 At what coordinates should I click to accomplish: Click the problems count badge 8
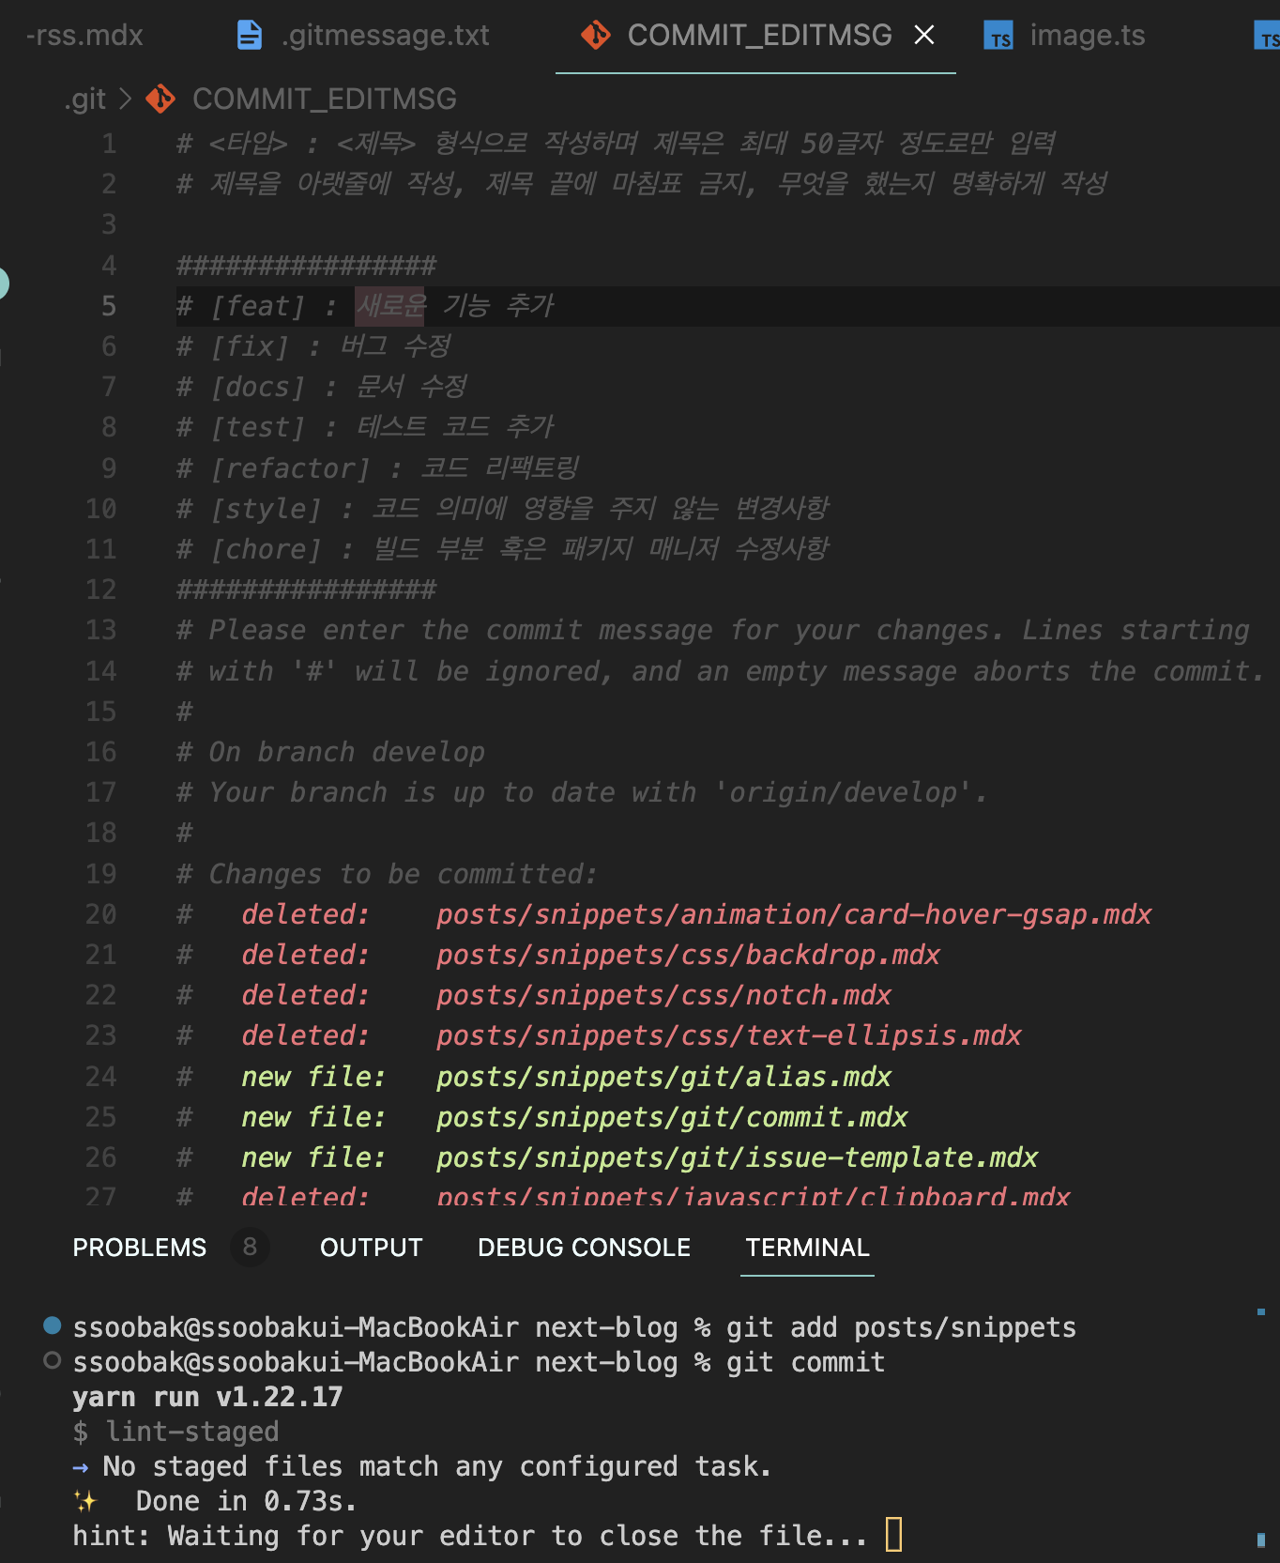coord(250,1248)
